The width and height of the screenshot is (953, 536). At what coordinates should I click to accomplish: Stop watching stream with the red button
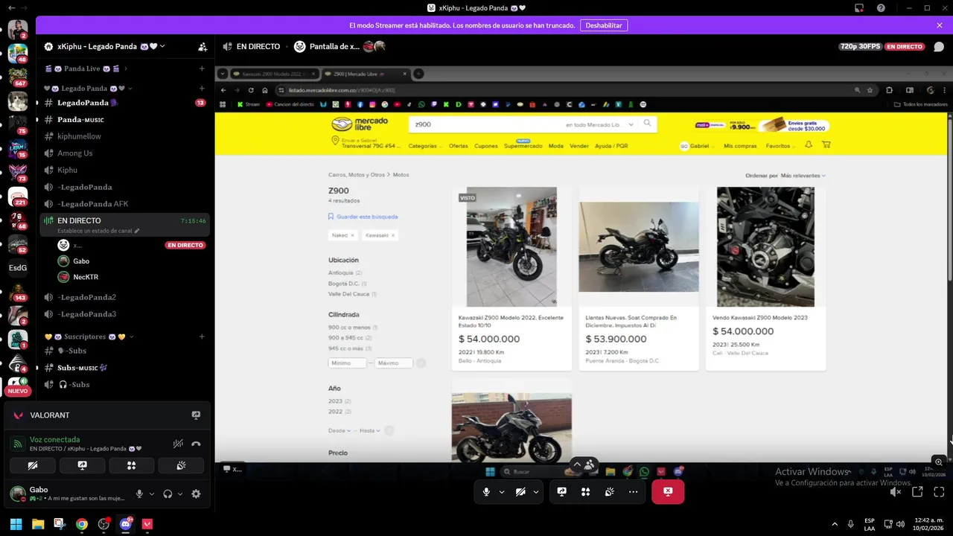point(668,491)
